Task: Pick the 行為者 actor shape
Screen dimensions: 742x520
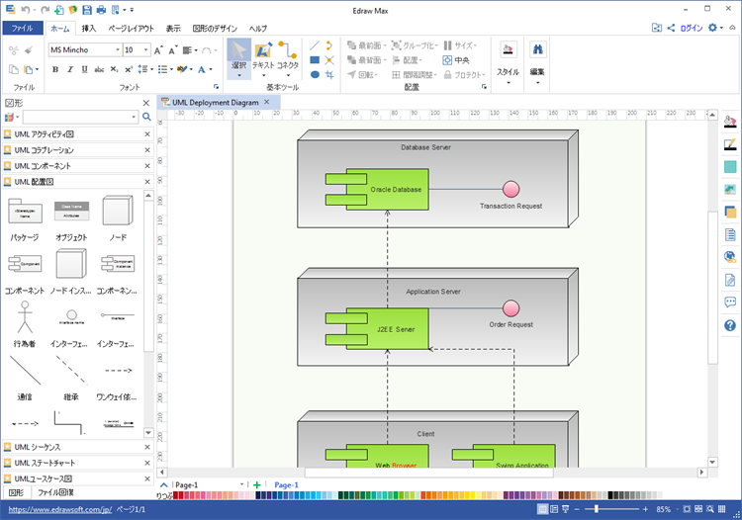Action: click(x=25, y=324)
